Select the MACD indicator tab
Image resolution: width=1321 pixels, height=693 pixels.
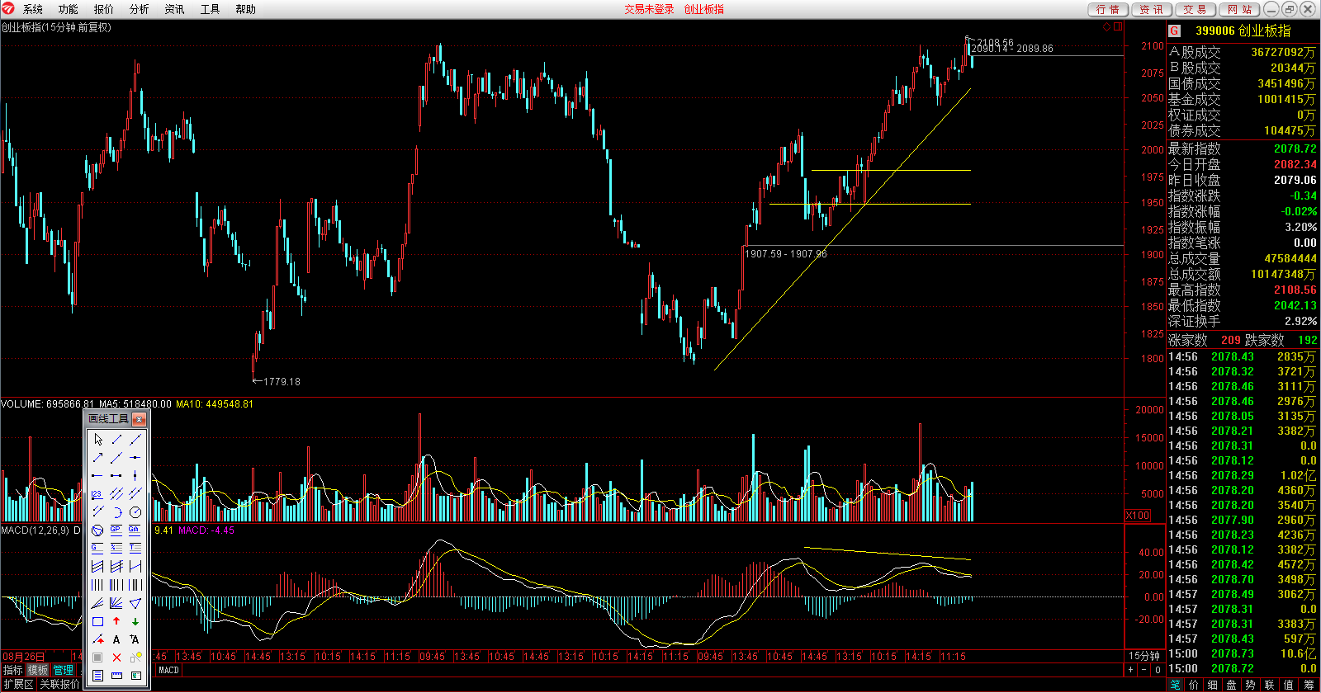tap(168, 670)
